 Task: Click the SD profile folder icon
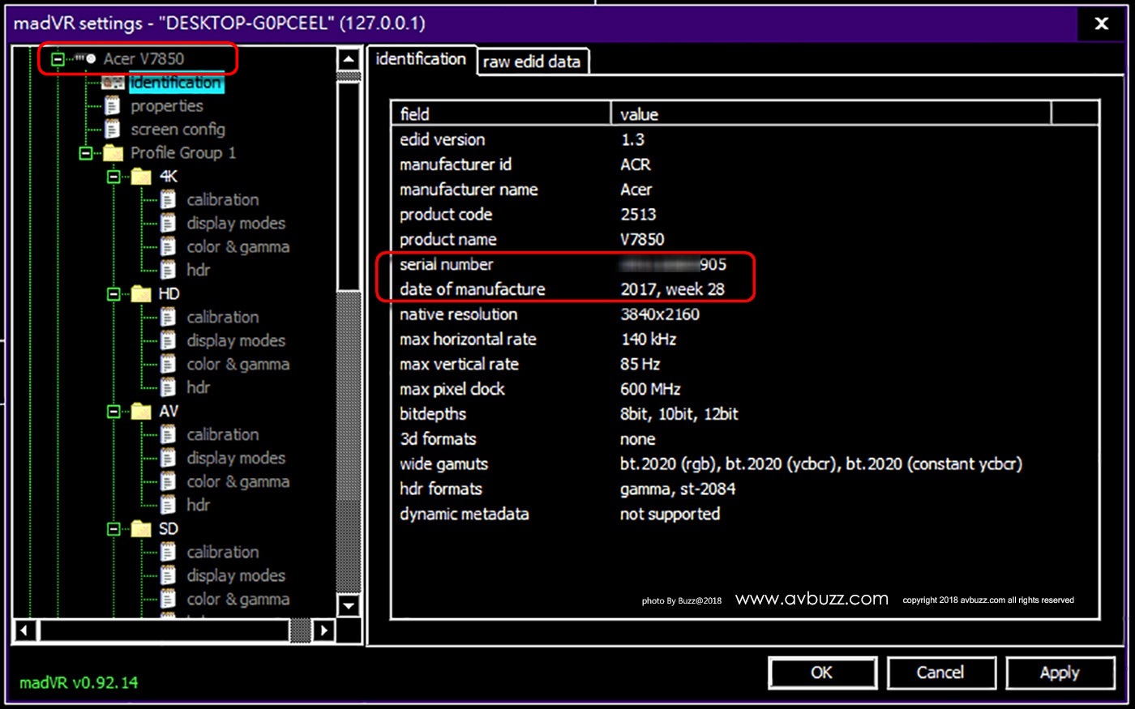tap(141, 529)
